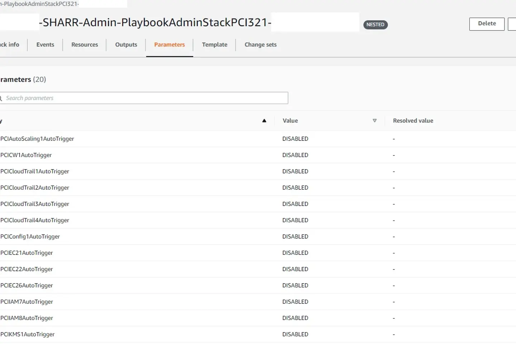Click the Value column header
Image resolution: width=516 pixels, height=344 pixels.
(290, 121)
